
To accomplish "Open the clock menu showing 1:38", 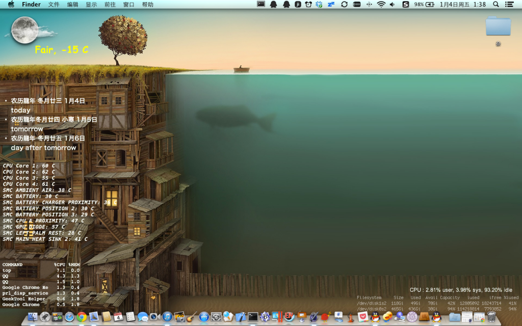I will [x=480, y=4].
